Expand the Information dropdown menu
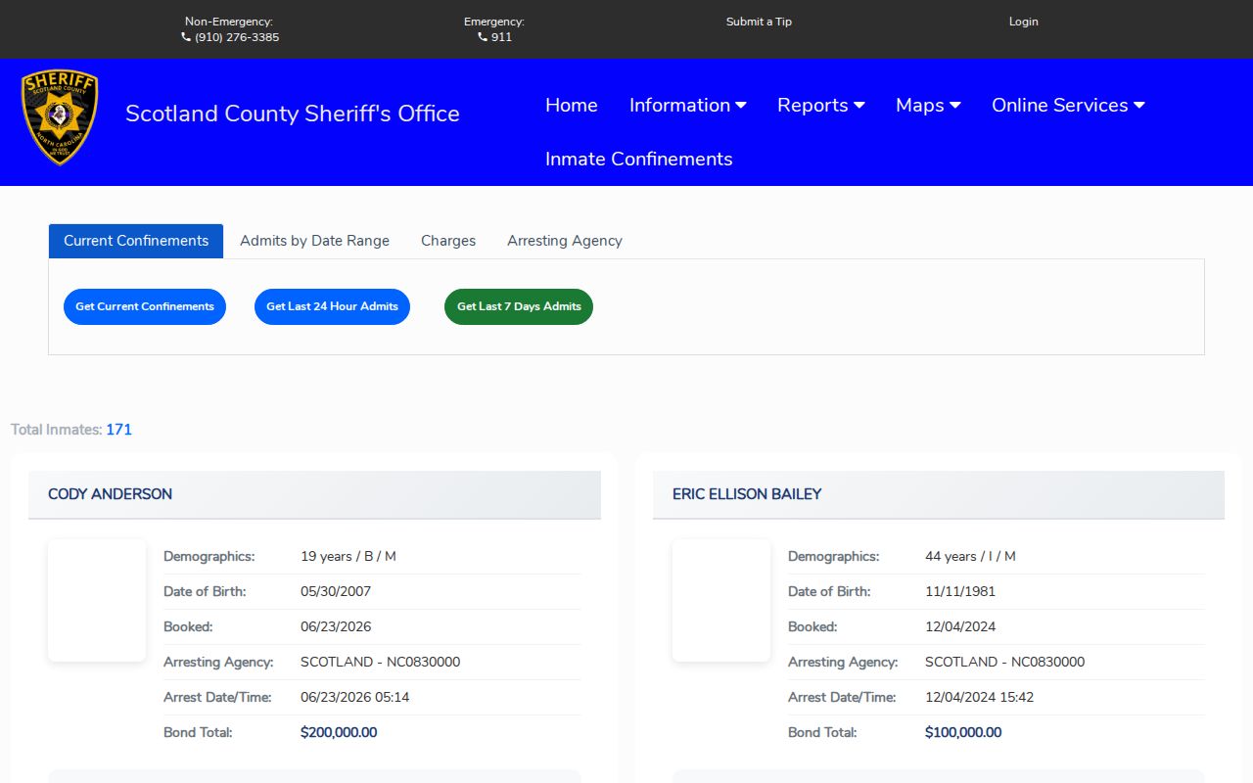The image size is (1253, 783). click(688, 105)
